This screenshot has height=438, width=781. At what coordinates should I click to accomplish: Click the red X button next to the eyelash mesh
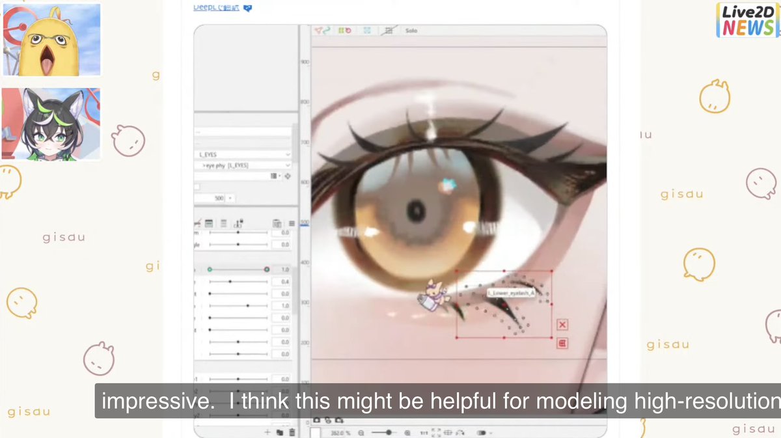pyautogui.click(x=562, y=325)
